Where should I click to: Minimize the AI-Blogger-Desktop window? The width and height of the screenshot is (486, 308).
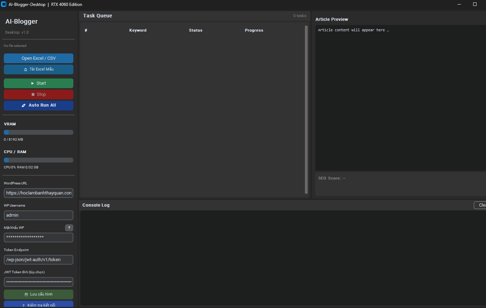459,4
